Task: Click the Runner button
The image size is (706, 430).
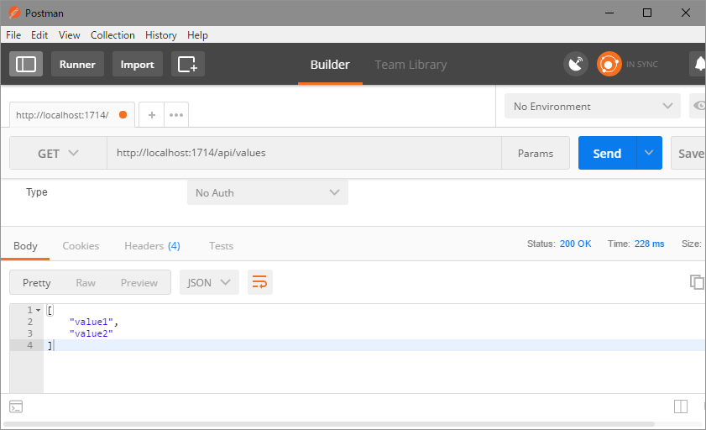Action: pyautogui.click(x=77, y=64)
